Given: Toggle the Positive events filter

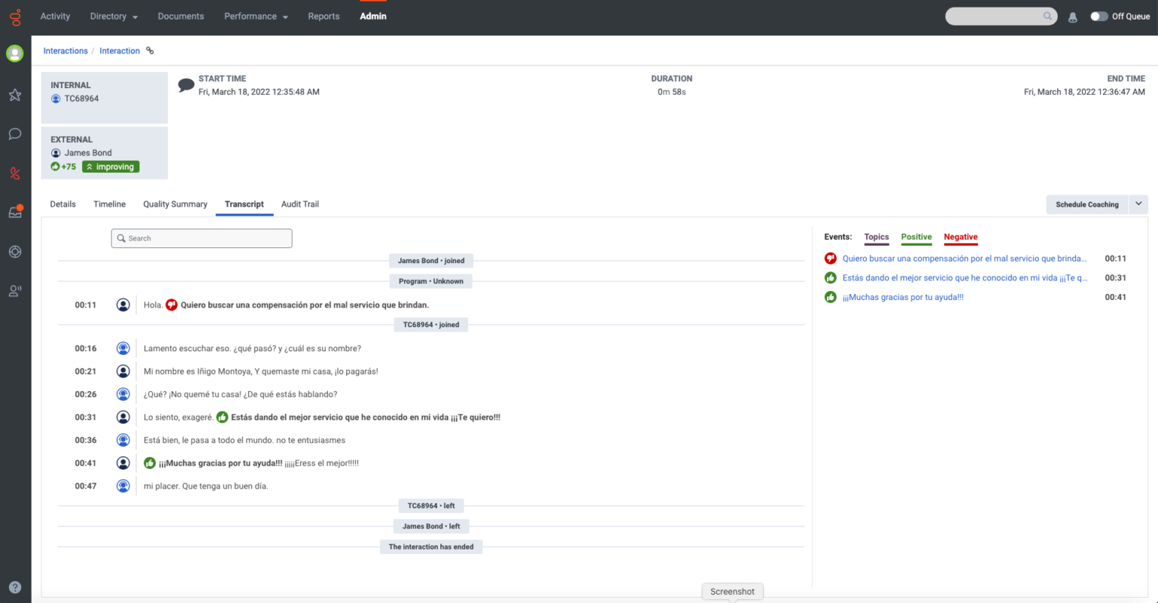Looking at the screenshot, I should click(x=916, y=237).
